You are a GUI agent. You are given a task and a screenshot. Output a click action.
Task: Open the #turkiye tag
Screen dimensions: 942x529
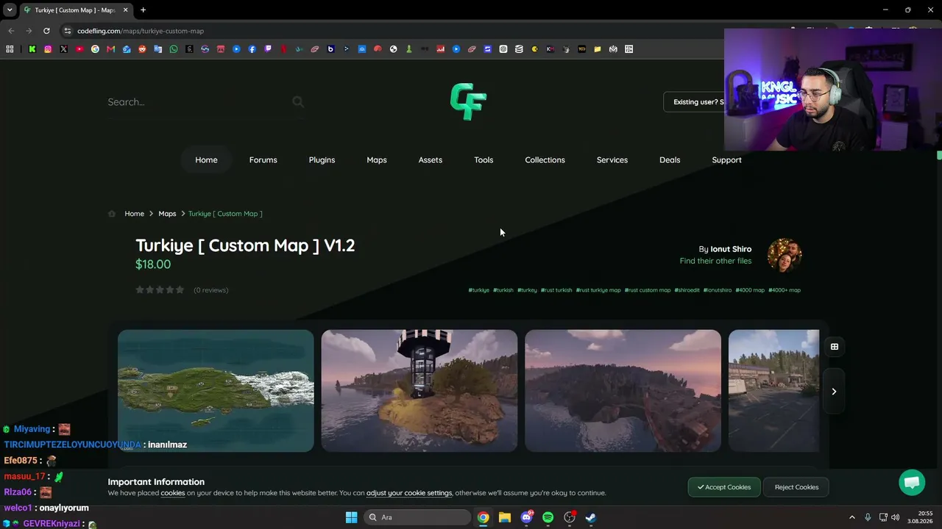[479, 290]
